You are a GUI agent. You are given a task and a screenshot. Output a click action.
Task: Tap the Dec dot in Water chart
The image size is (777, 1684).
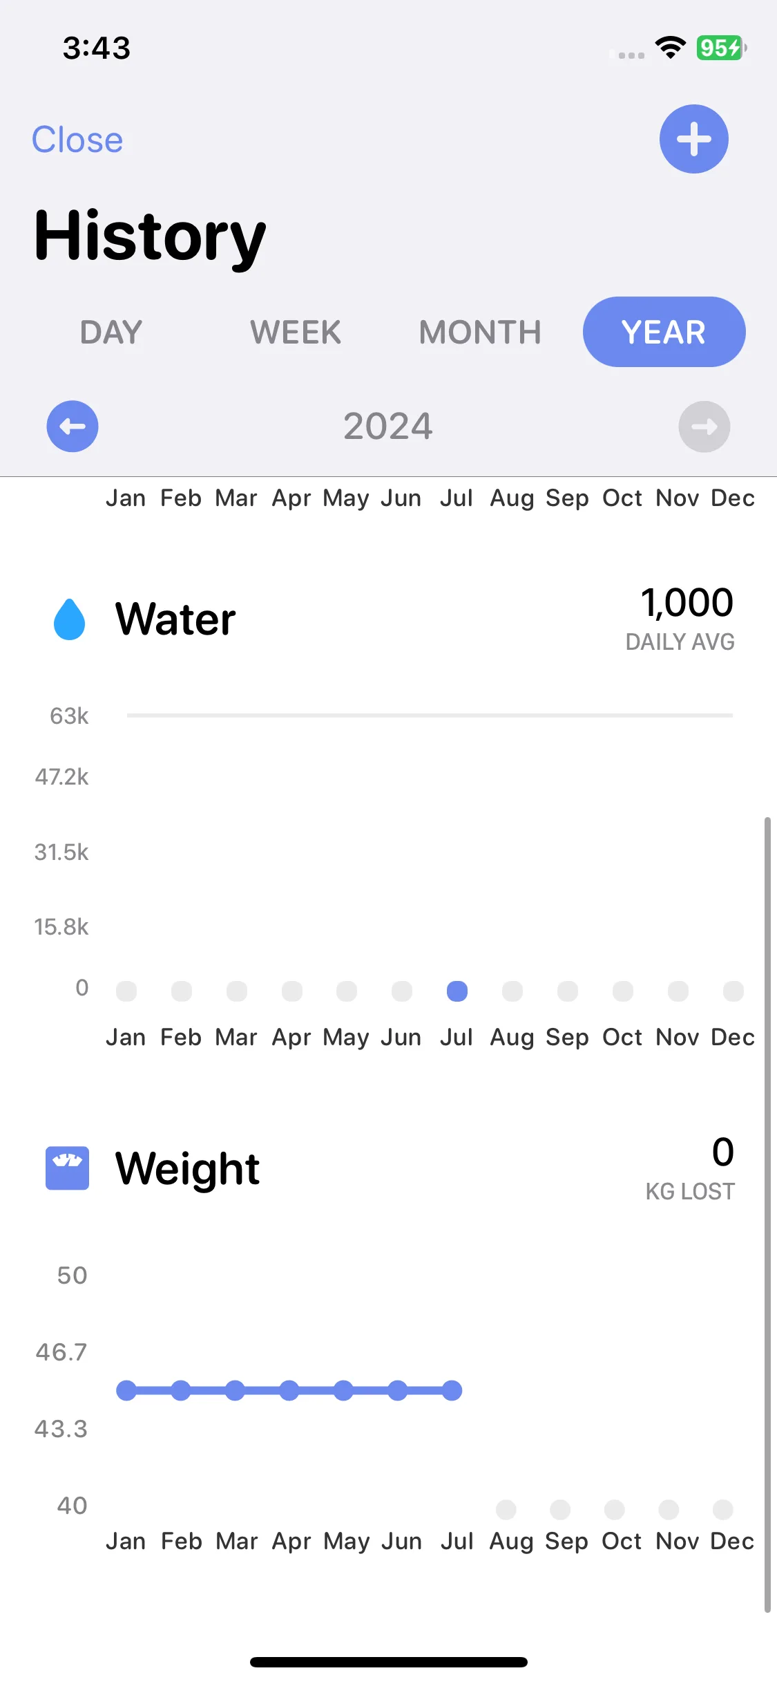pos(733,991)
